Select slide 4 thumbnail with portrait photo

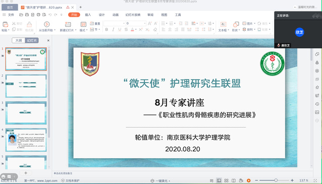26,140
